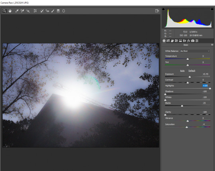
Task: Open the Basic panel options menu
Action: [x=212, y=45]
